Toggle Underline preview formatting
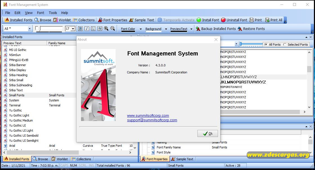Viewport: 315px width, 170px height. click(93, 29)
